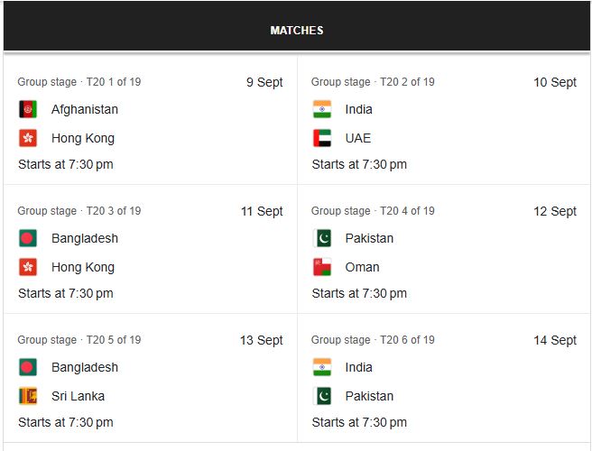Image resolution: width=592 pixels, height=451 pixels.
Task: Select the Sri Lanka team name
Action: click(79, 396)
